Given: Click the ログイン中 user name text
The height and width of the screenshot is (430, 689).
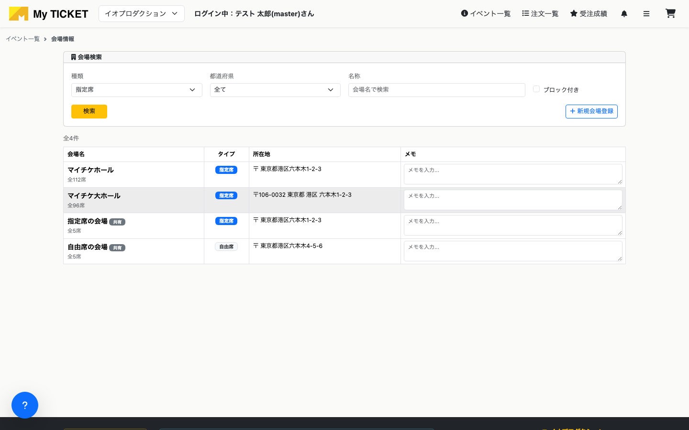Looking at the screenshot, I should [254, 14].
